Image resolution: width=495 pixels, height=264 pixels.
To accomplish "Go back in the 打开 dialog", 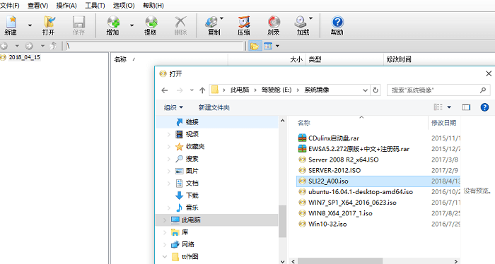I will pos(165,90).
